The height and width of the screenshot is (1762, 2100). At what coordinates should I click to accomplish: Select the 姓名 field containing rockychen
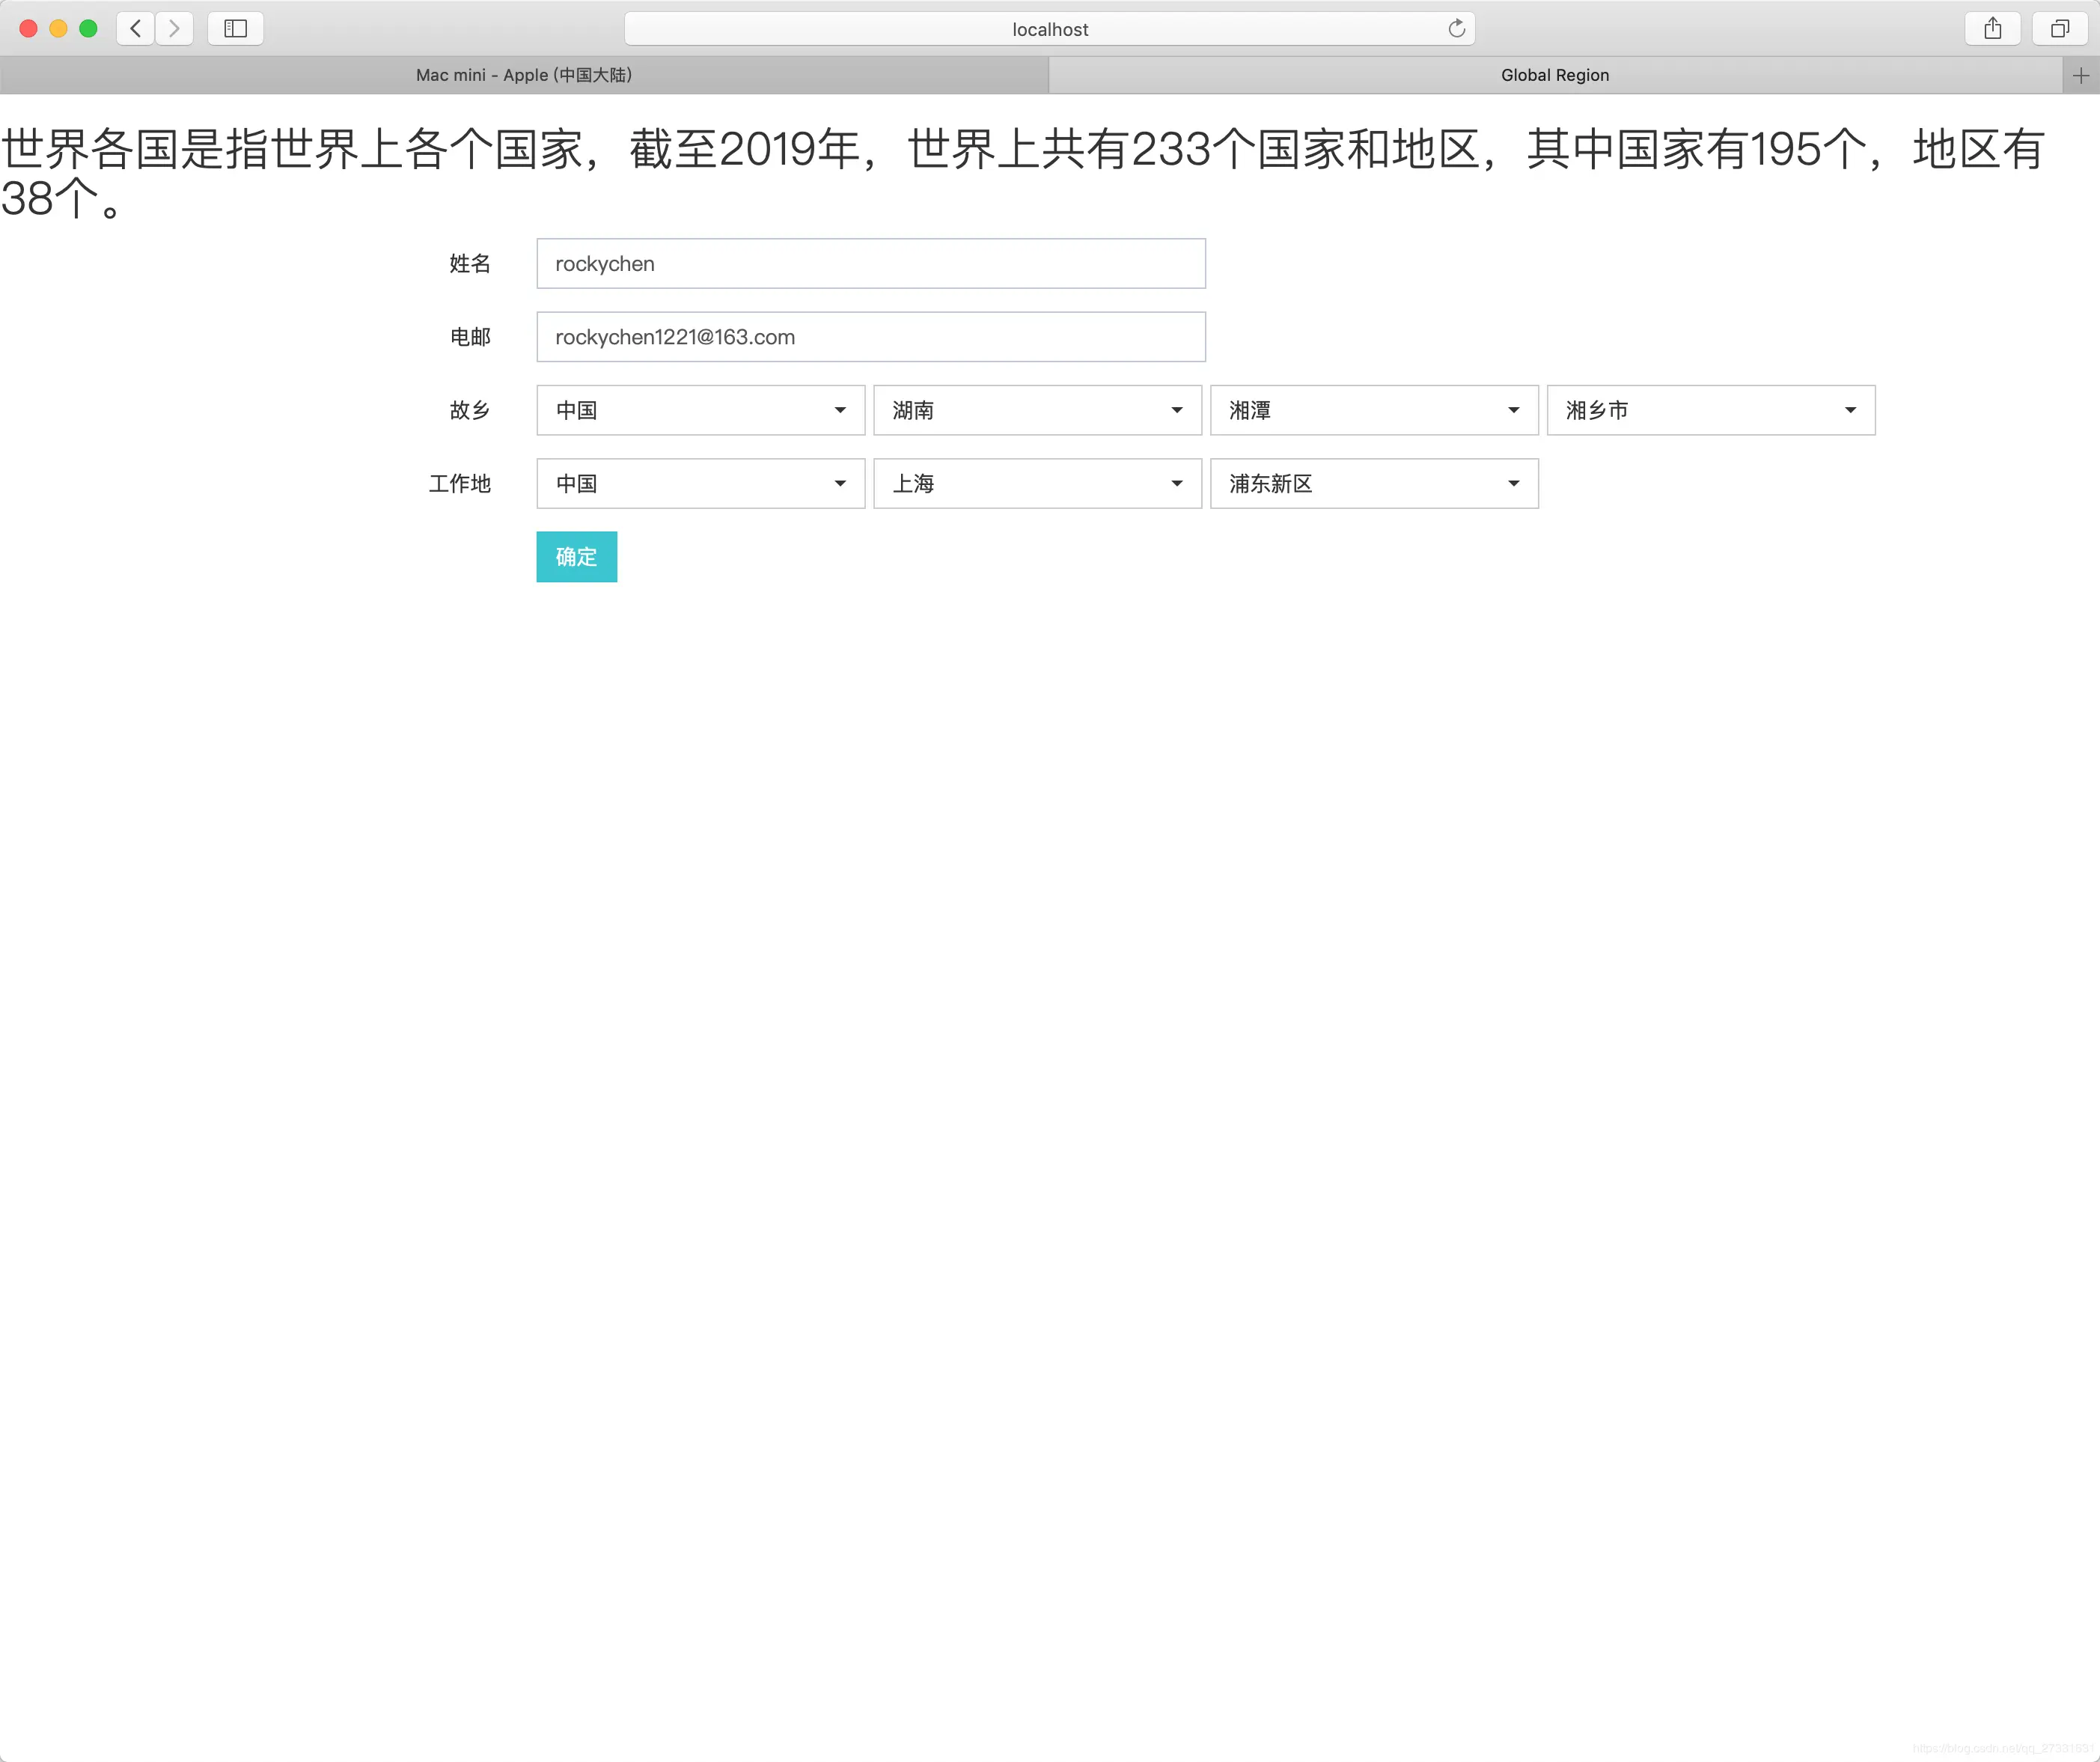pos(870,263)
